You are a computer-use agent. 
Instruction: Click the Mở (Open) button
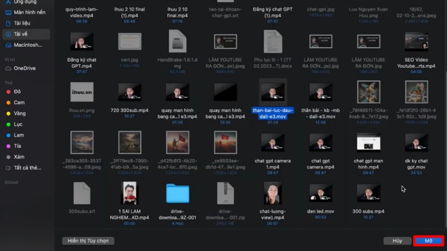429,240
